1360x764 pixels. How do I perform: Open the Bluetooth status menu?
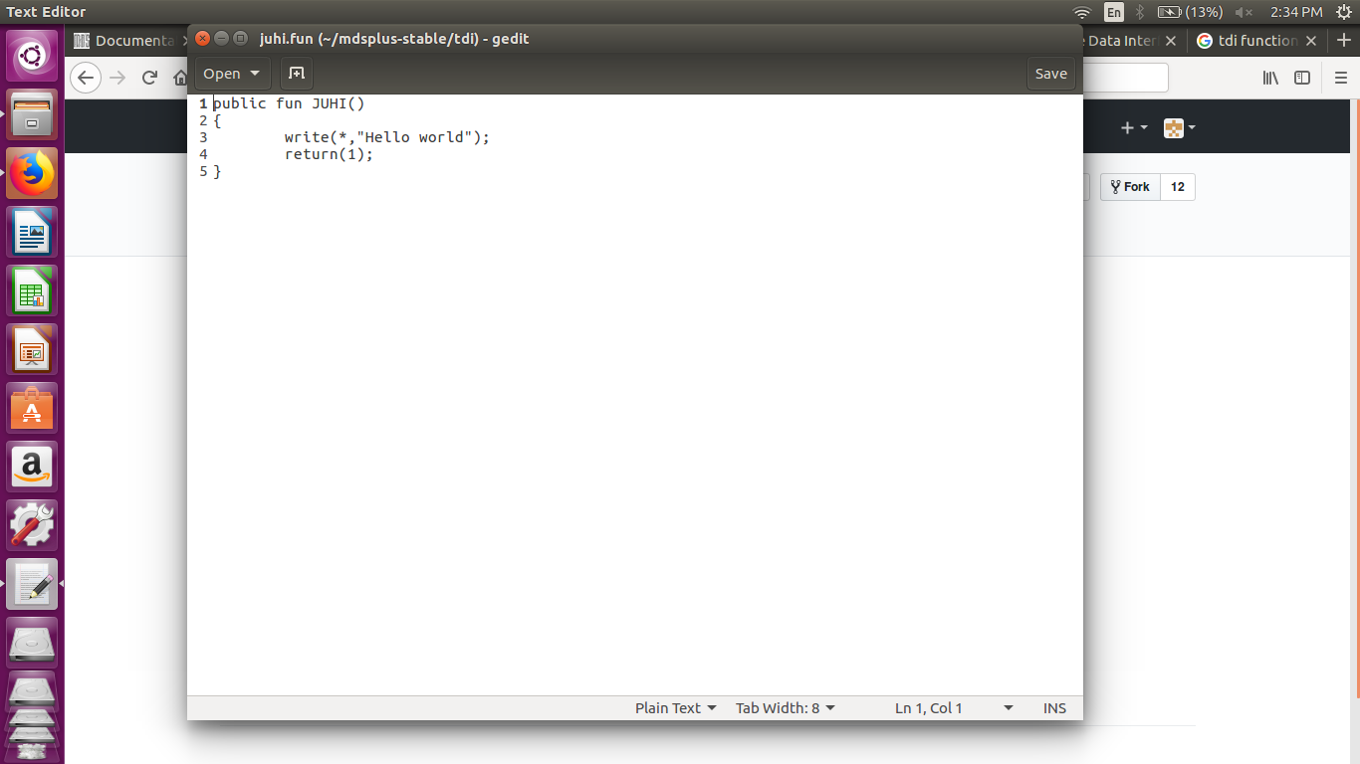click(x=1138, y=12)
